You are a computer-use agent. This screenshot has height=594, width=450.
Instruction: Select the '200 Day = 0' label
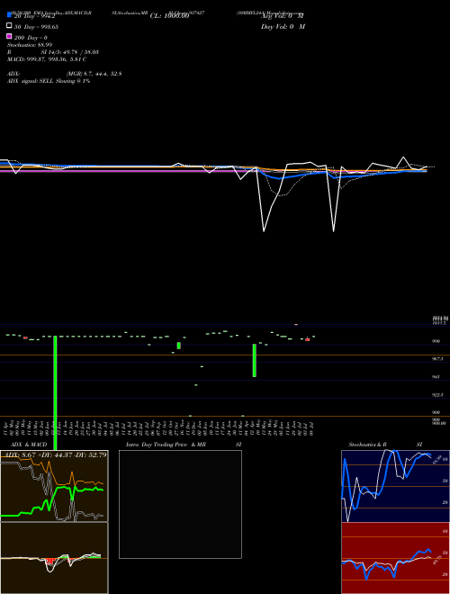(x=31, y=38)
